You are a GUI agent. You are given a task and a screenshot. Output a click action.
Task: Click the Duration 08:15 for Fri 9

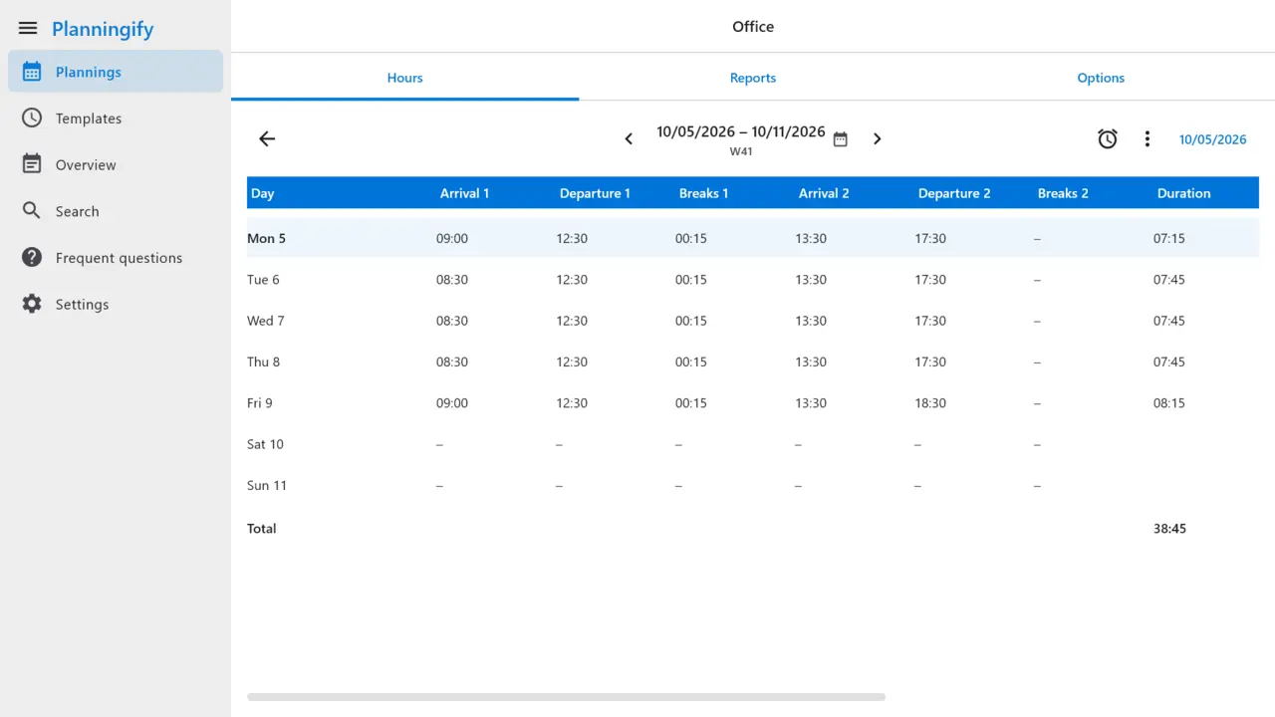(1169, 403)
